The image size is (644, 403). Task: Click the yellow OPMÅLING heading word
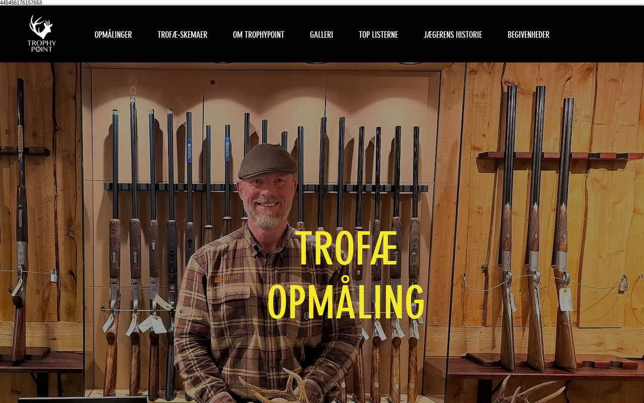[346, 301]
